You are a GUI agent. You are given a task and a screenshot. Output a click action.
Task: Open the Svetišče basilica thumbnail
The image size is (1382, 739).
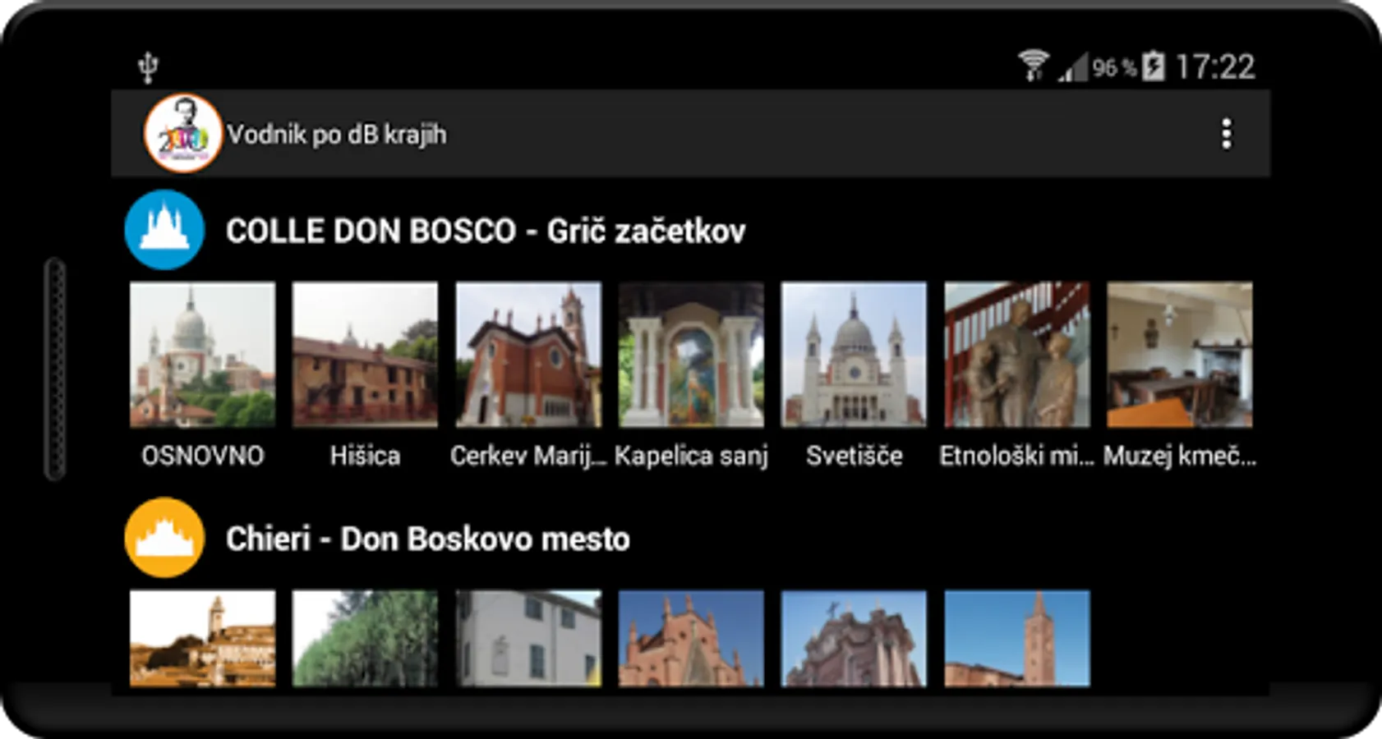click(854, 355)
